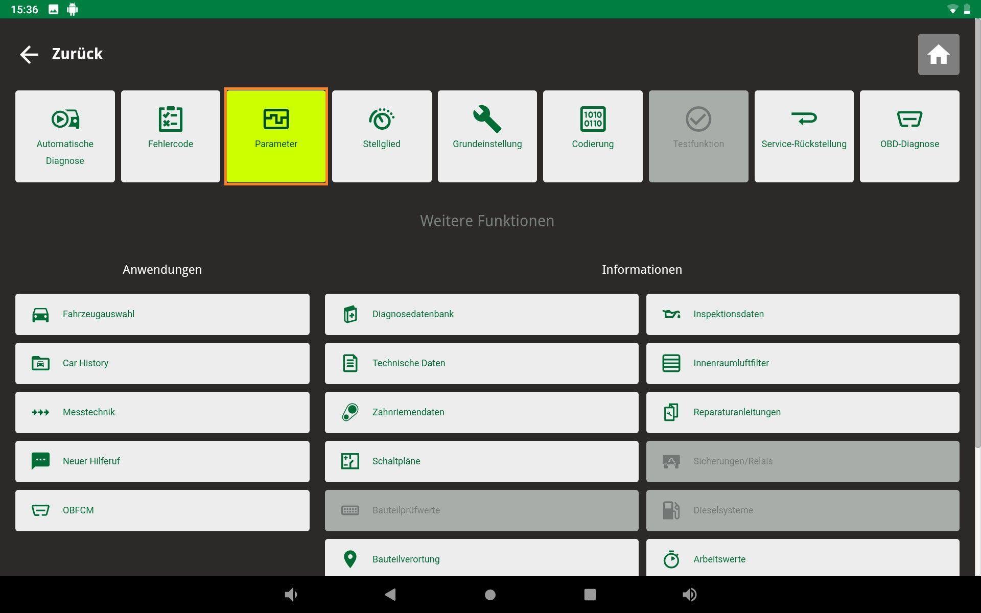View Reparaturanleitungen

[x=803, y=412]
